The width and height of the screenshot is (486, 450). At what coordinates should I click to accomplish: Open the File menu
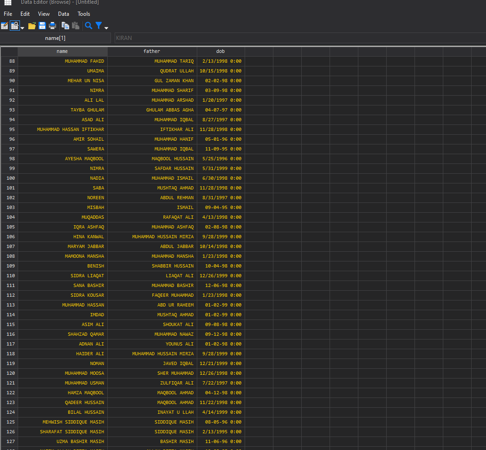(x=8, y=14)
